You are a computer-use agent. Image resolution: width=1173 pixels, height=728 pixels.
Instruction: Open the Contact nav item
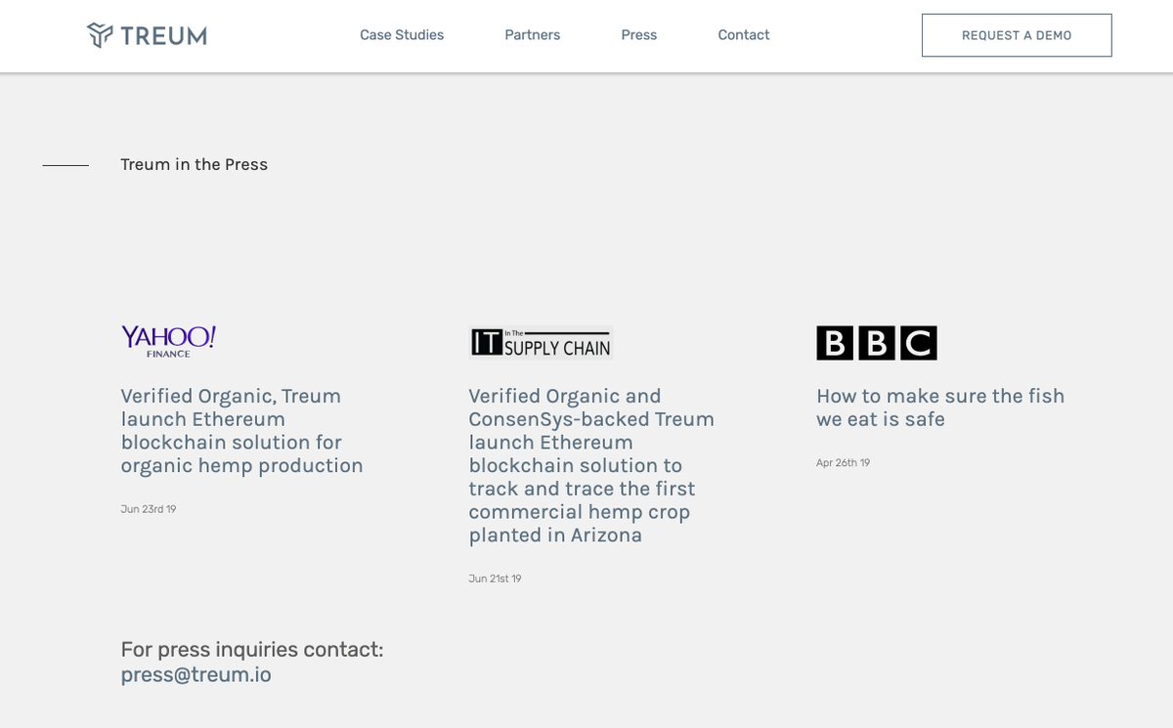tap(744, 35)
